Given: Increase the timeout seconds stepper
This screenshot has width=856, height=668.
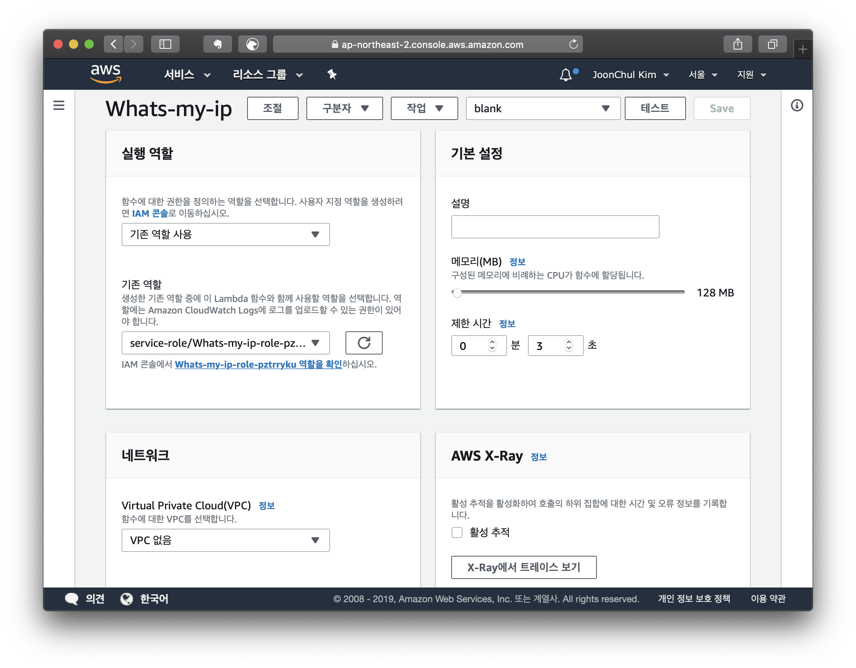Looking at the screenshot, I should [569, 342].
